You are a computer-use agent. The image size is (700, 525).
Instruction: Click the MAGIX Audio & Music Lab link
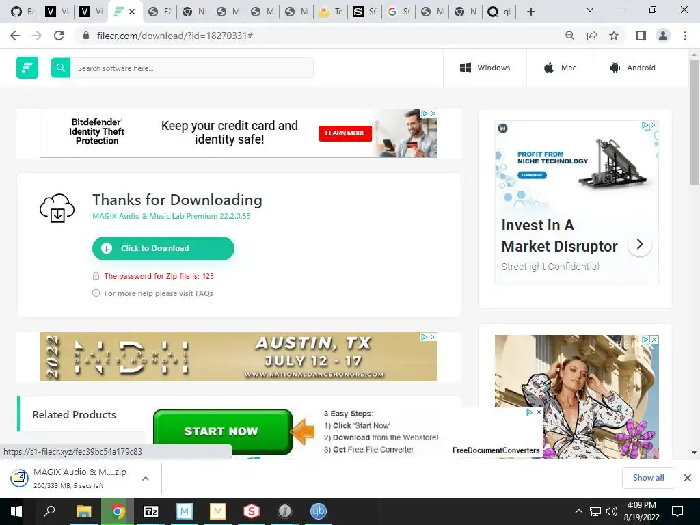click(x=172, y=216)
